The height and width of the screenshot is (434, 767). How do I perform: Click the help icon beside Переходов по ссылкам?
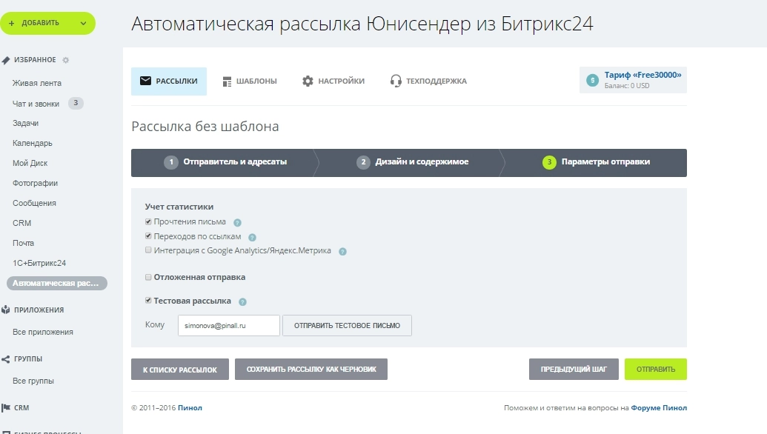click(x=252, y=237)
